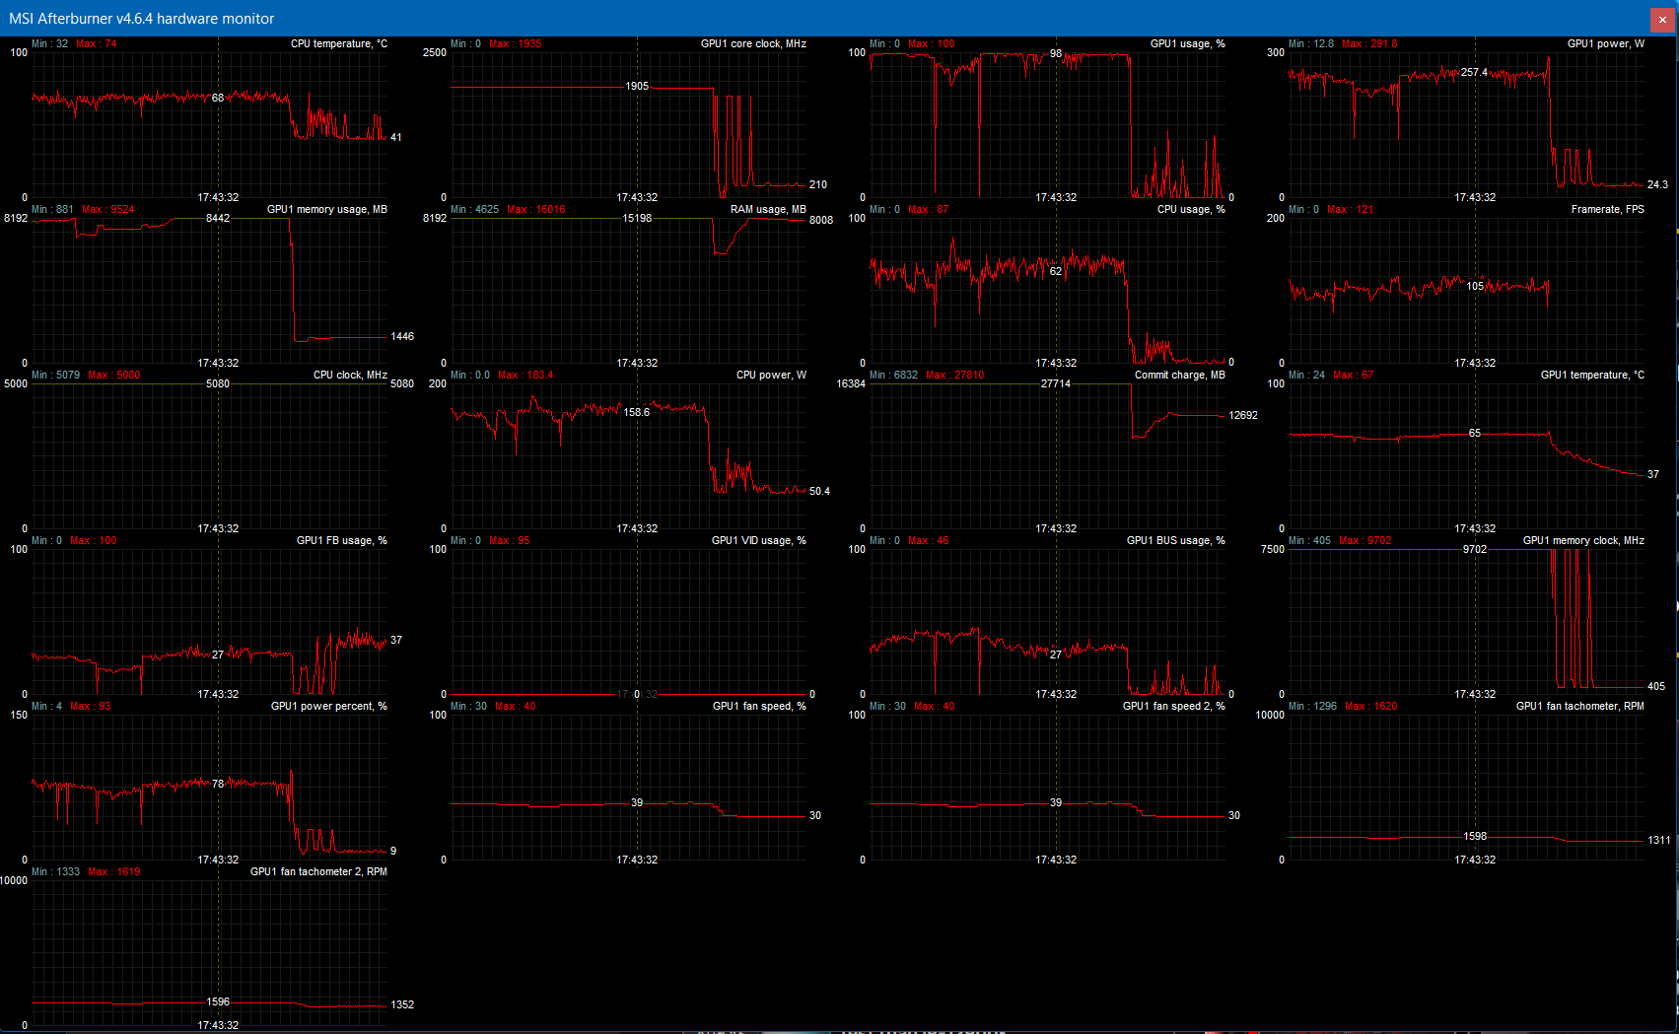This screenshot has height=1034, width=1679.
Task: Close the MSI Afterburner hardware monitor window
Action: [1660, 20]
